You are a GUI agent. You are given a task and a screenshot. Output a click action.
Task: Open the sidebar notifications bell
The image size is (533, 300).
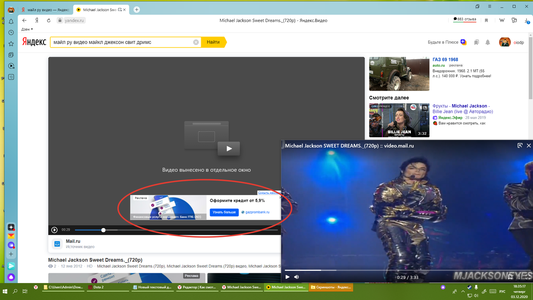coord(11,21)
